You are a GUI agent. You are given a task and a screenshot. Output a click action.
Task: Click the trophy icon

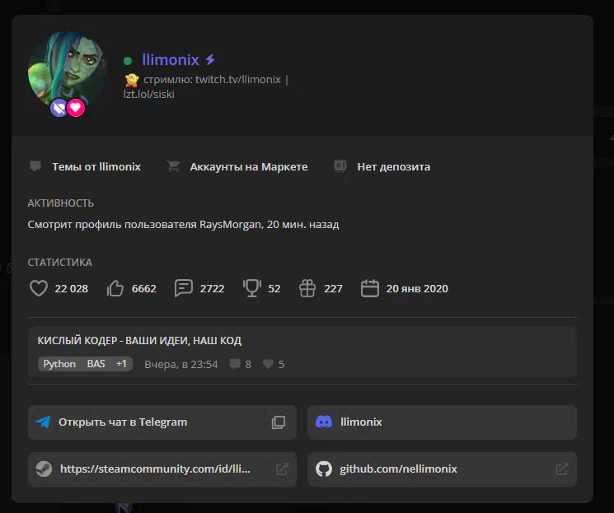click(x=252, y=288)
